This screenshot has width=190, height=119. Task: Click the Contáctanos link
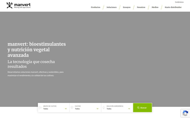179,2
